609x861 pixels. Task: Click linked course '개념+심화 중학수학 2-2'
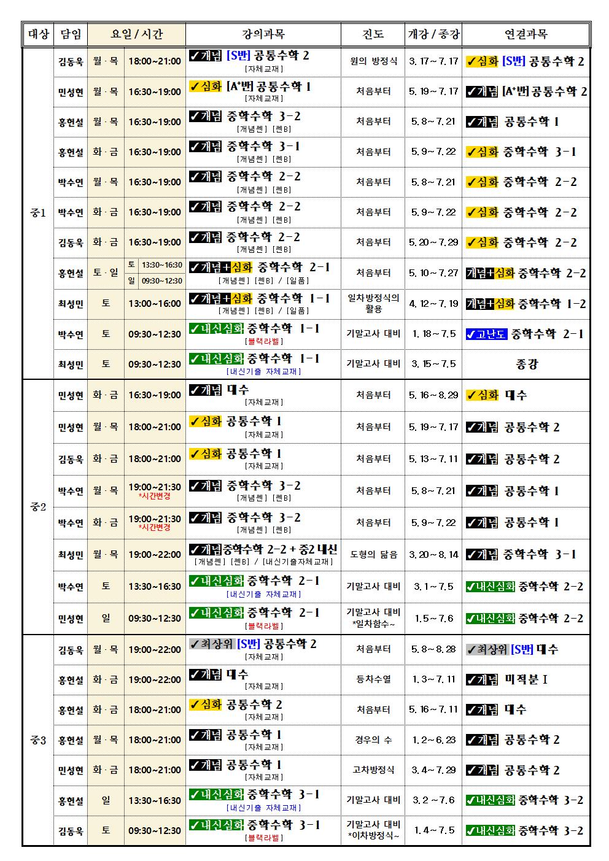[x=526, y=273]
